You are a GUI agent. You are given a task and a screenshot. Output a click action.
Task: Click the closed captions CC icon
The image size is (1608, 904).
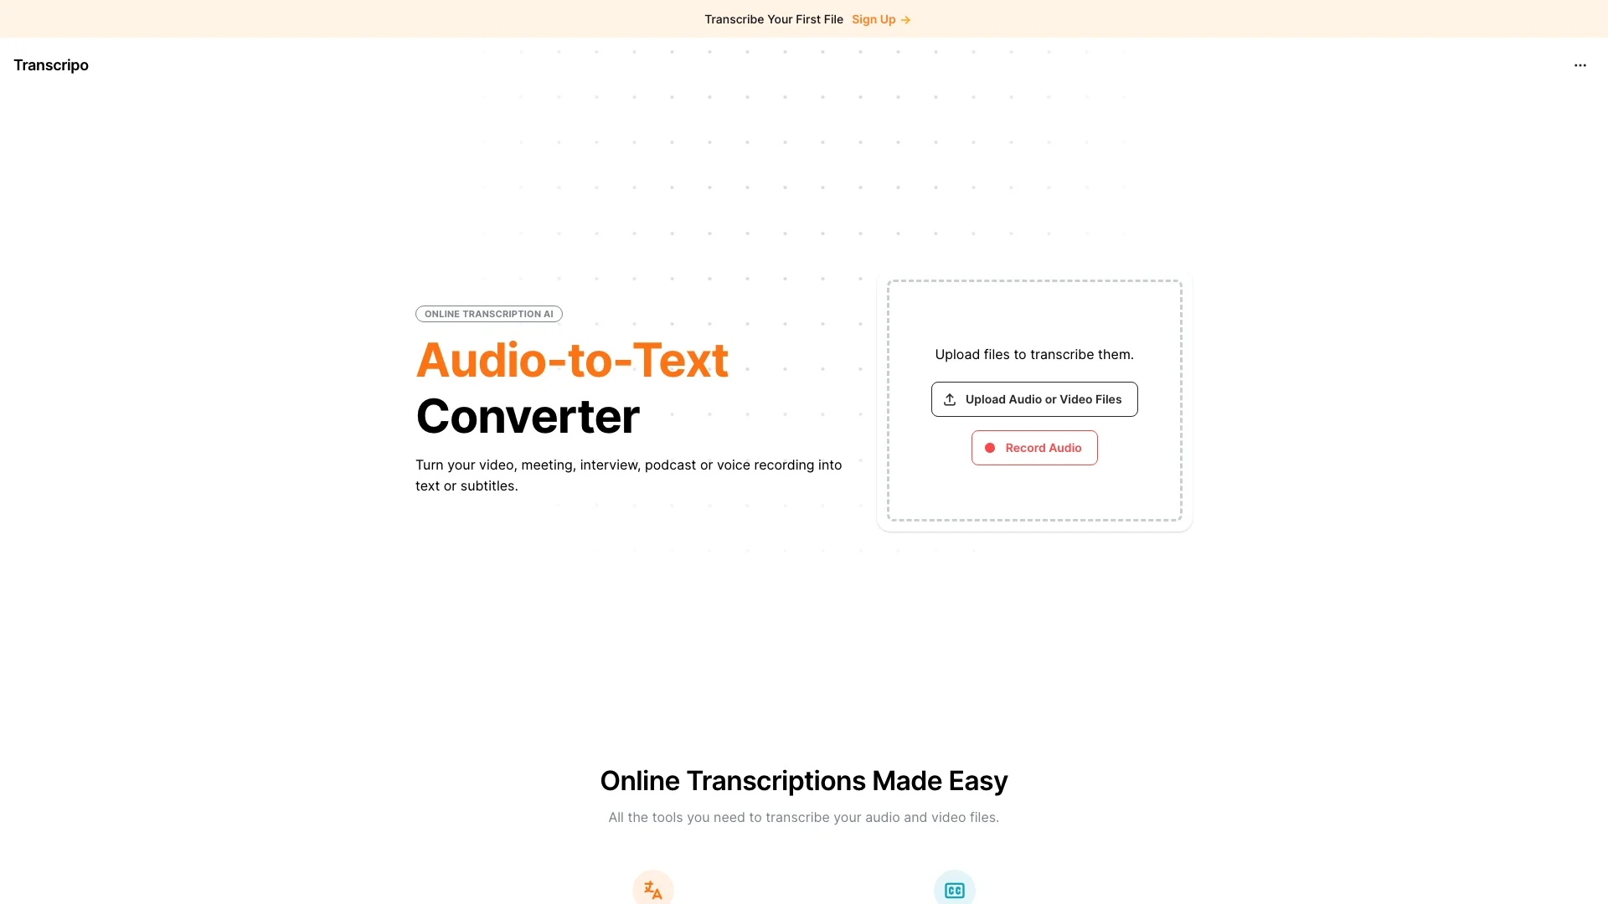[x=954, y=890]
